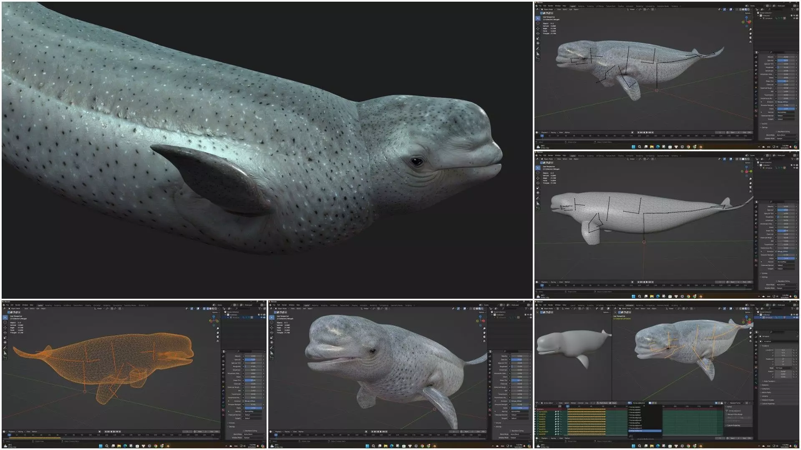Hide Collection with eye icon in animation workspace window

coord(794,315)
